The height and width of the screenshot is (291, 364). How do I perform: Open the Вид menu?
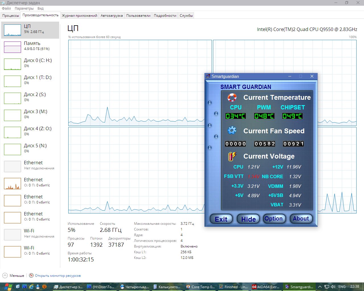click(x=41, y=9)
